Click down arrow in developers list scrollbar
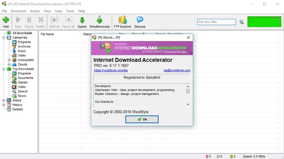Screen dimensions: 284x159 [x=188, y=105]
